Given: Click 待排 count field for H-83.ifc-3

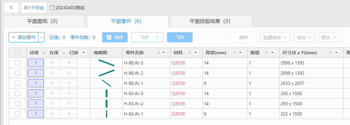Looking at the screenshot, I should (x=36, y=93).
